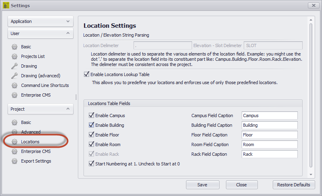Click the gear icon beside User Basic
Screen dimensions: 322x196
15,47
